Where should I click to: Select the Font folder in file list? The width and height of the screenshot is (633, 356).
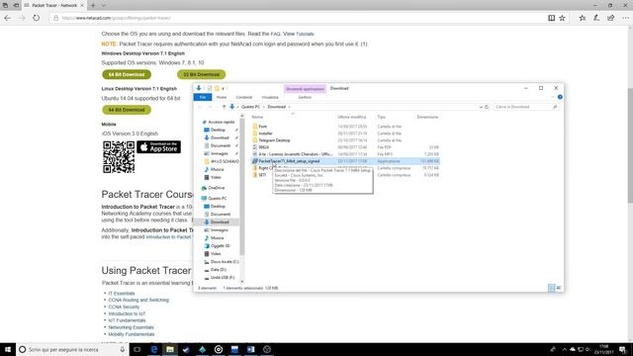click(263, 127)
